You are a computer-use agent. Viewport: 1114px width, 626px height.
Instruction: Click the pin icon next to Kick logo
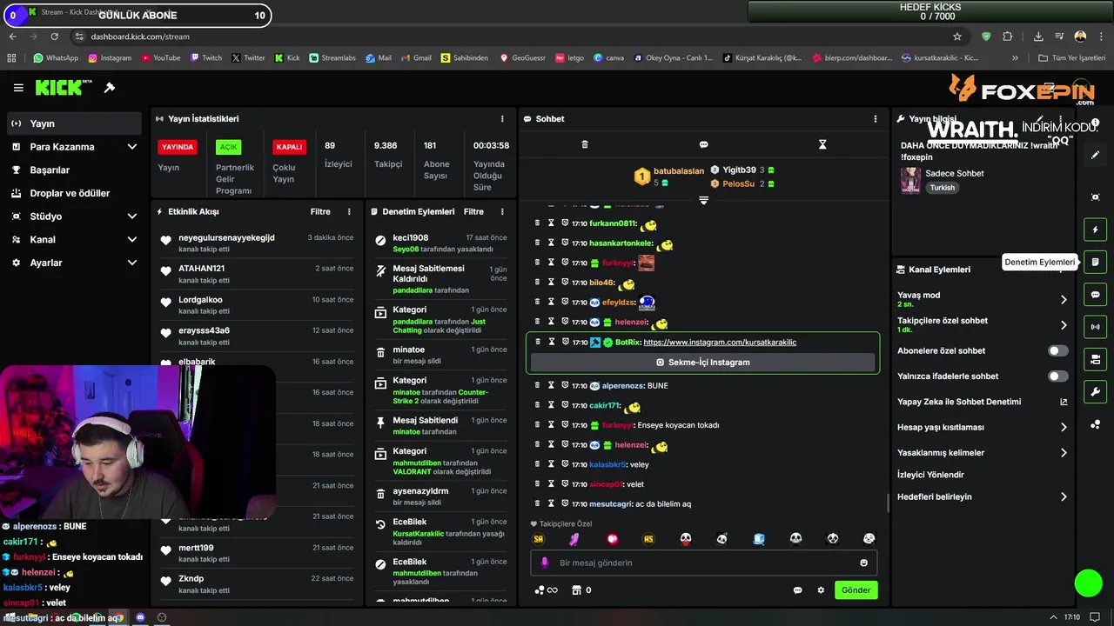[110, 88]
